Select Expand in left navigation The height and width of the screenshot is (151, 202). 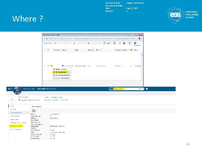(13, 109)
